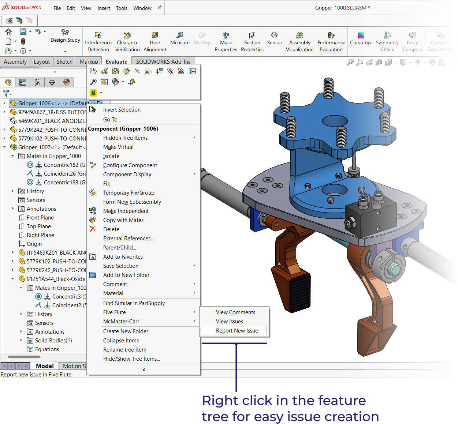Toggle Curvature display

click(x=361, y=38)
